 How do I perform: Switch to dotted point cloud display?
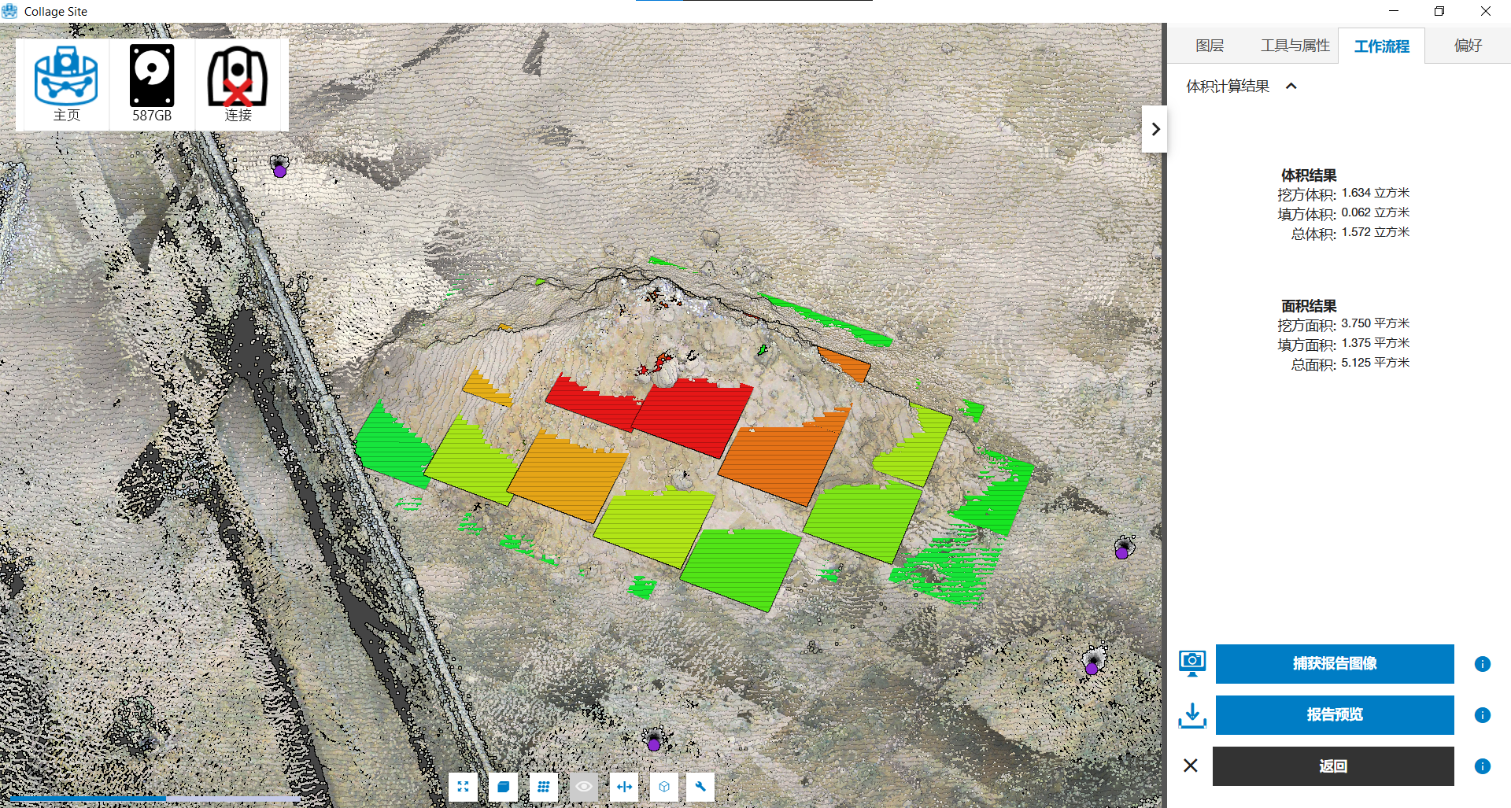pos(543,786)
